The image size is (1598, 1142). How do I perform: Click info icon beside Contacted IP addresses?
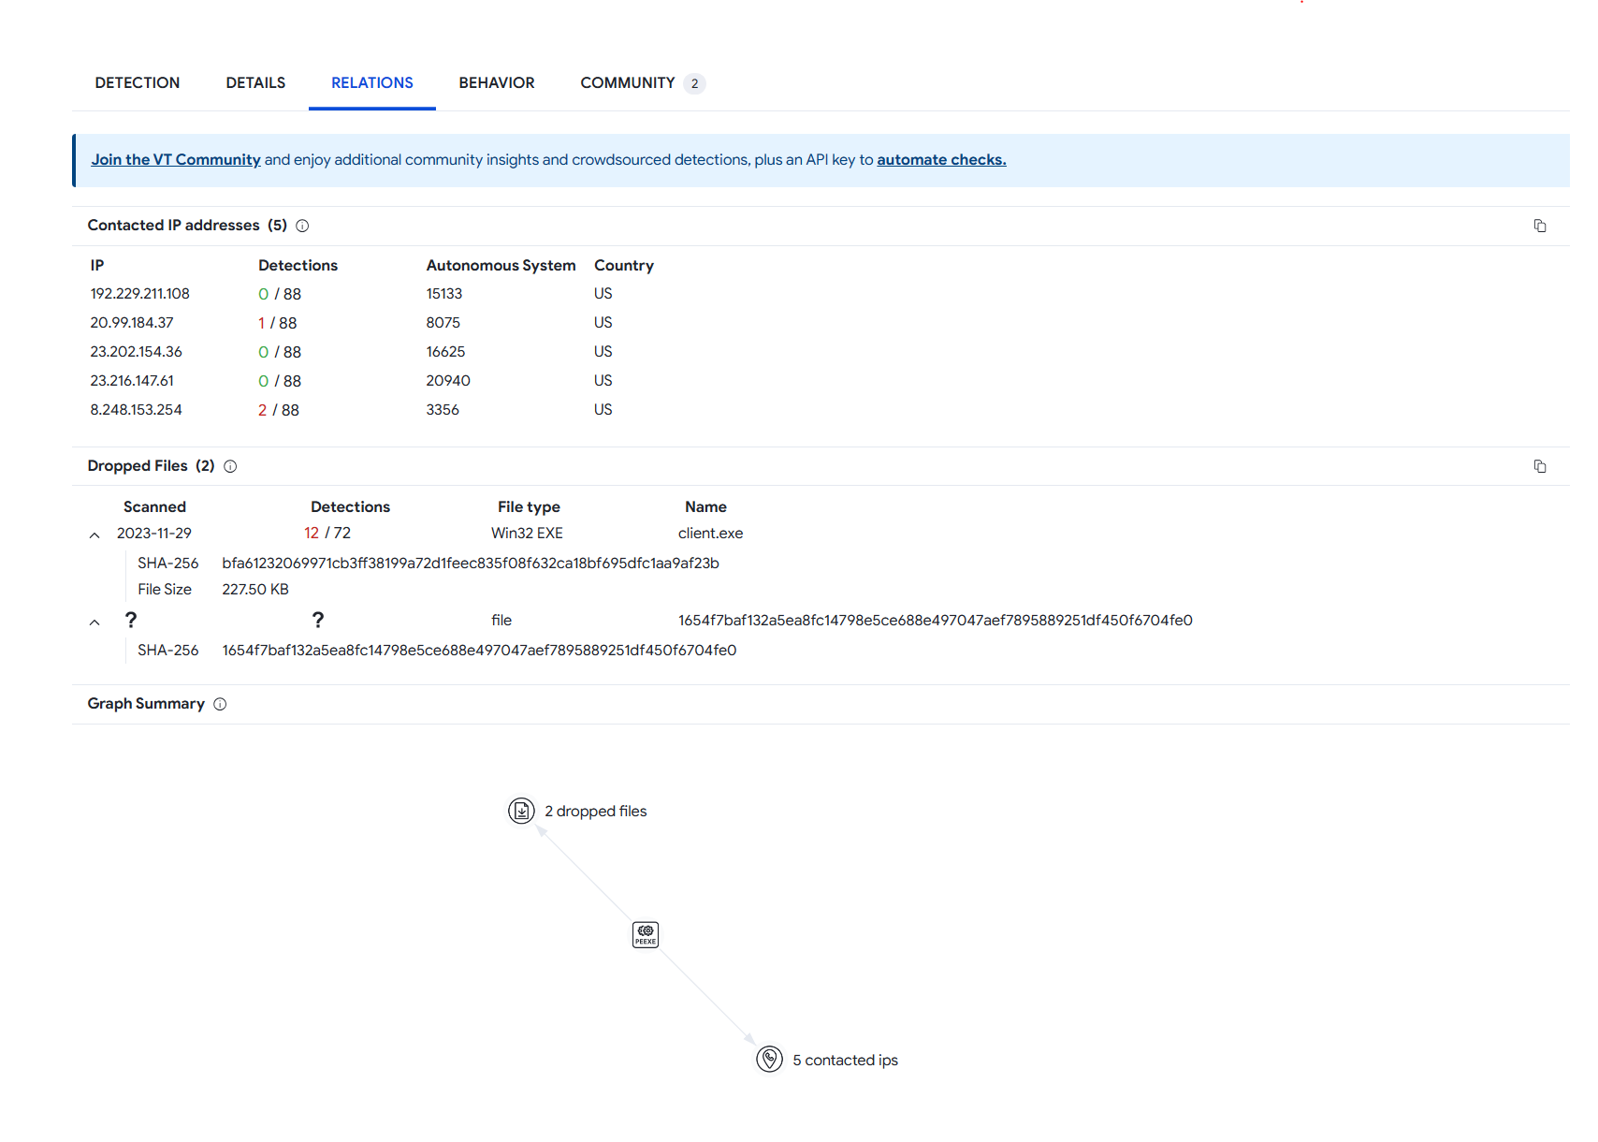click(302, 226)
